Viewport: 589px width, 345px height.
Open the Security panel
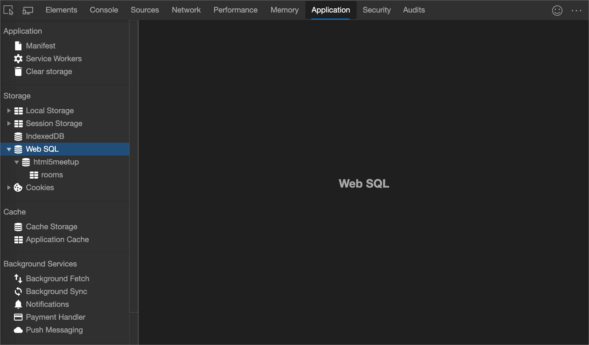(377, 10)
